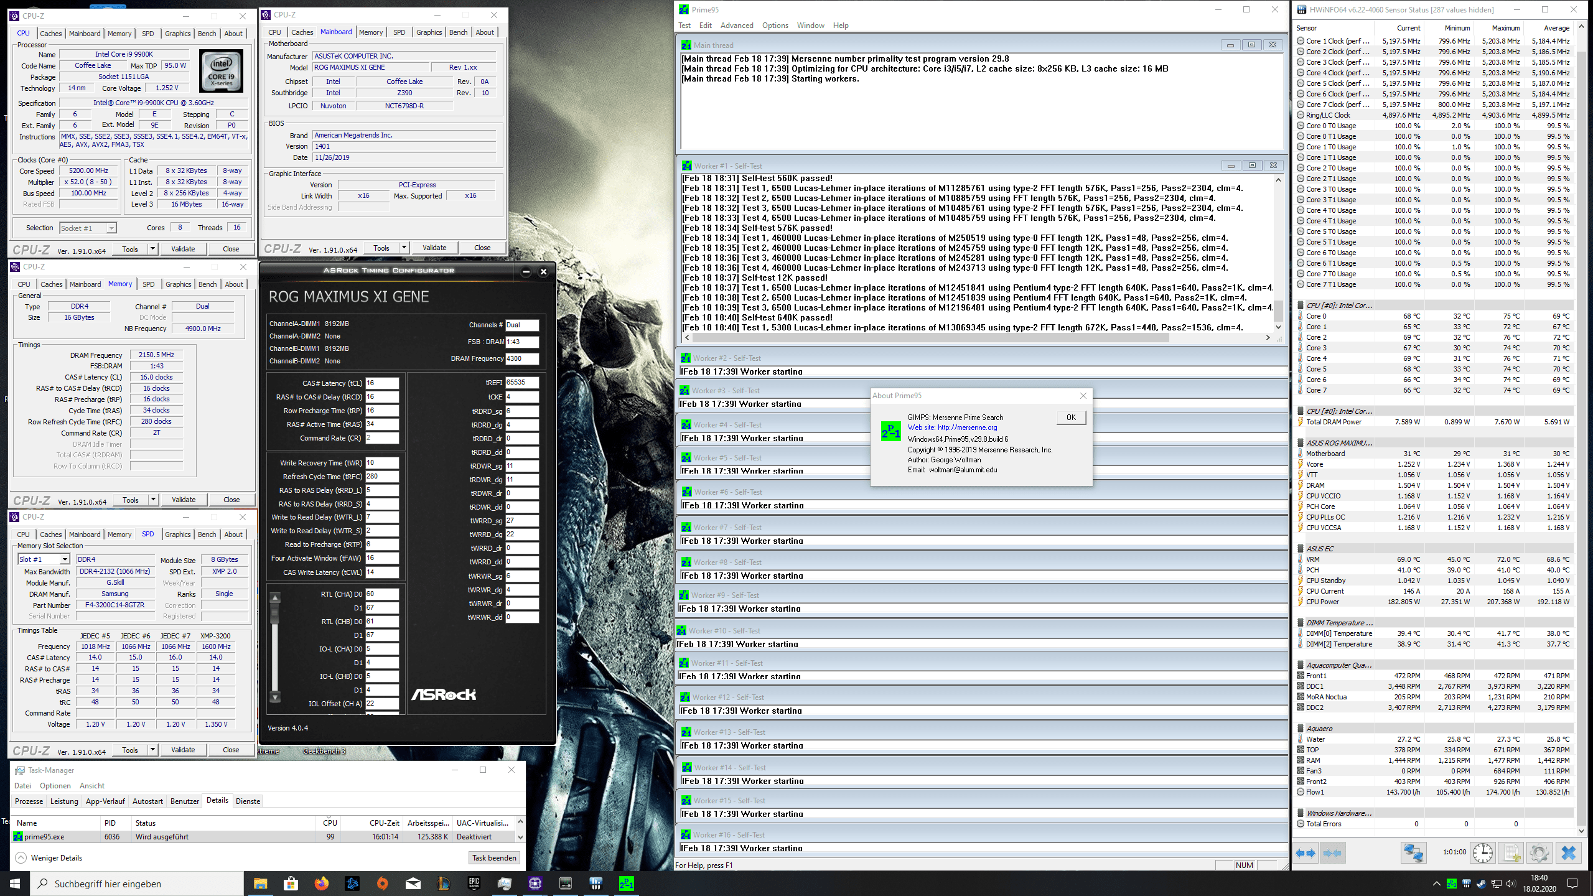Click the HWiNFO network computers icon
Screen dimensions: 1593x896
point(1413,852)
